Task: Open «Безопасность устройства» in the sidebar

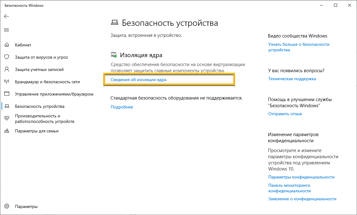Action: point(39,106)
